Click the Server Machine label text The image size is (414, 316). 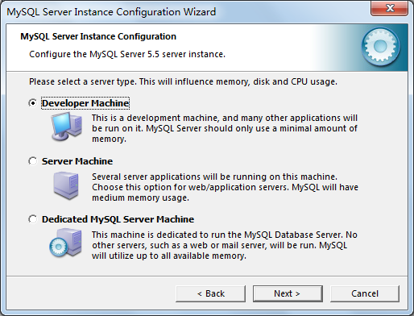pos(77,161)
